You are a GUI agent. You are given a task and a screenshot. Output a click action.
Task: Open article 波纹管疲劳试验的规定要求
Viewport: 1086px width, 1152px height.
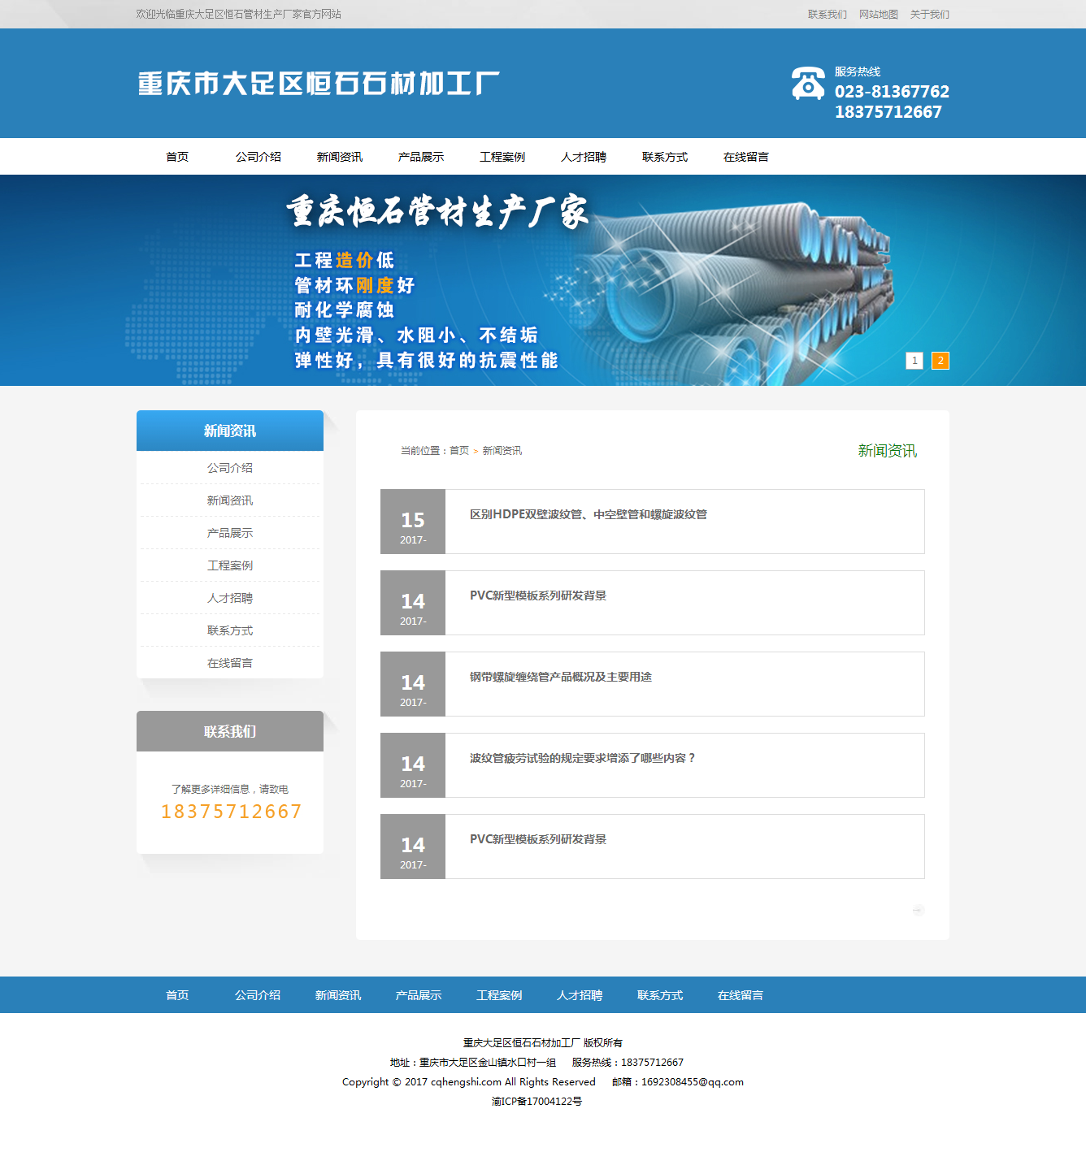(582, 758)
